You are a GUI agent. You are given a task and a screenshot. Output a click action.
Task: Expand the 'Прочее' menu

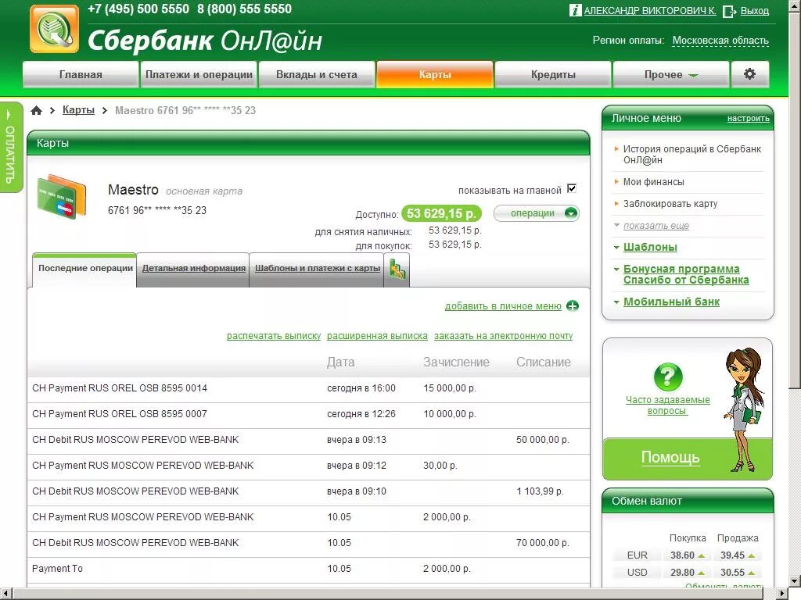[670, 74]
